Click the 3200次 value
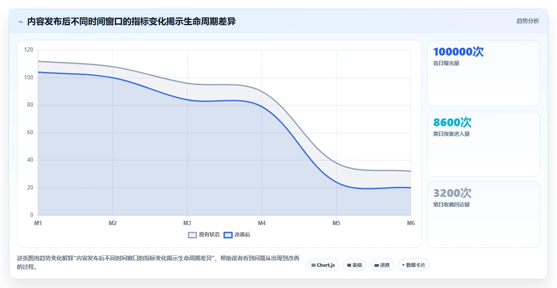 pyautogui.click(x=452, y=193)
